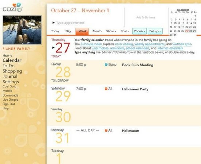Viewport: 201px width, 164px height.
Task: Open the Journal sidebar item
Action: click(10, 77)
